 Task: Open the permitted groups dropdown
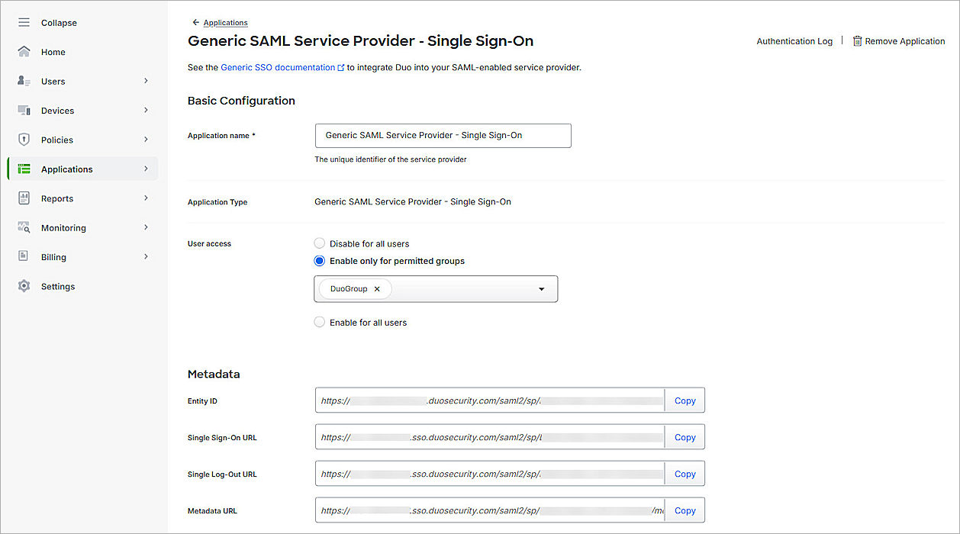click(x=541, y=289)
